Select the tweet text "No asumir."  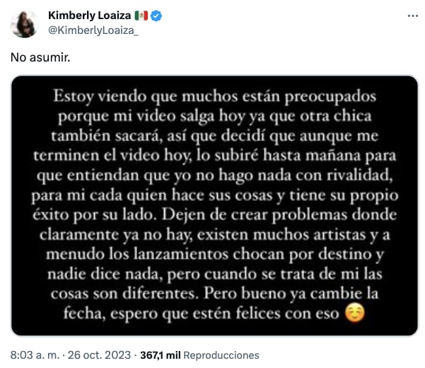tap(40, 57)
